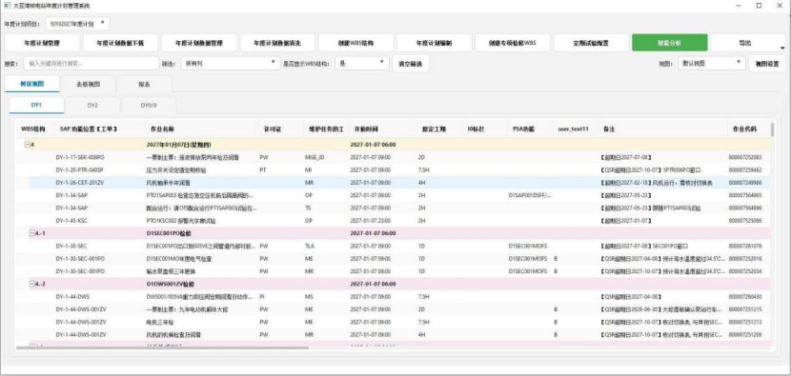Click the 2027年01月07日 date group row

[394, 145]
